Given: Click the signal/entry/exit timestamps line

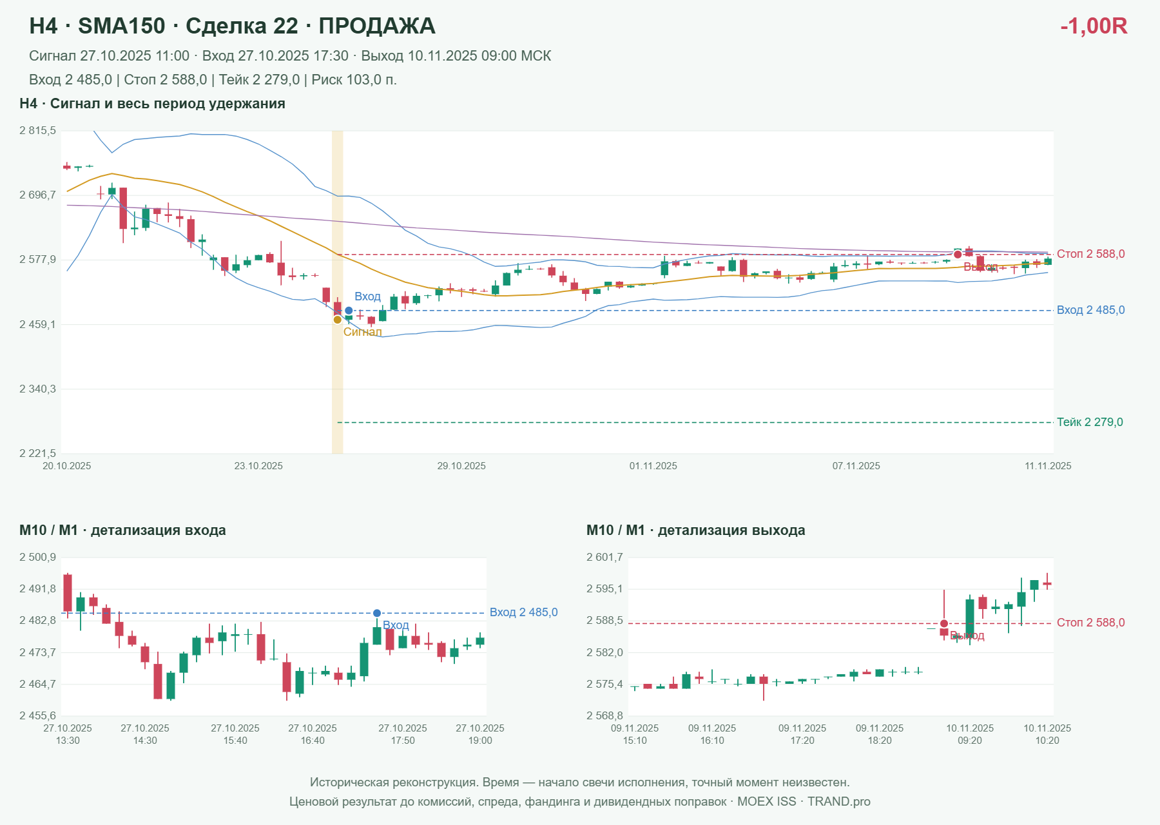Looking at the screenshot, I should [x=290, y=56].
